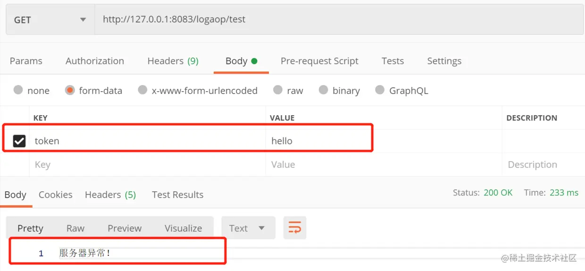Click the VALUE column header
Viewport: 585px width, 271px height.
282,118
